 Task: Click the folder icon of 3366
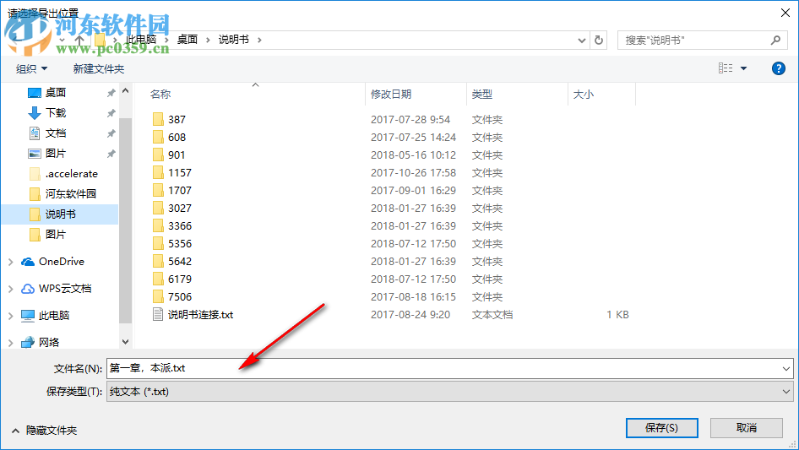(158, 225)
